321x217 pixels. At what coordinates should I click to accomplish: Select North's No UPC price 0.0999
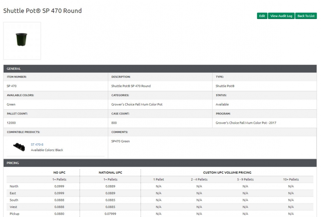pos(59,186)
